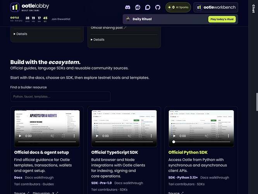Click the Build with the ecosystem heading
The width and height of the screenshot is (258, 194).
tap(45, 62)
